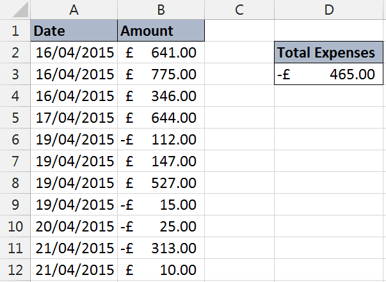Image resolution: width=386 pixels, height=282 pixels.
Task: Select row 3 header
Action: (15, 74)
